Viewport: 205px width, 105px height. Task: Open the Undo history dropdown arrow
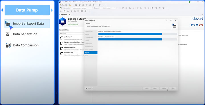point(97,5)
